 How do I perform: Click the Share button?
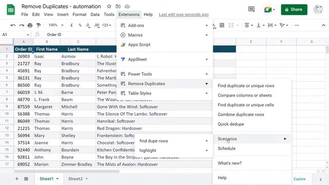coord(294,9)
